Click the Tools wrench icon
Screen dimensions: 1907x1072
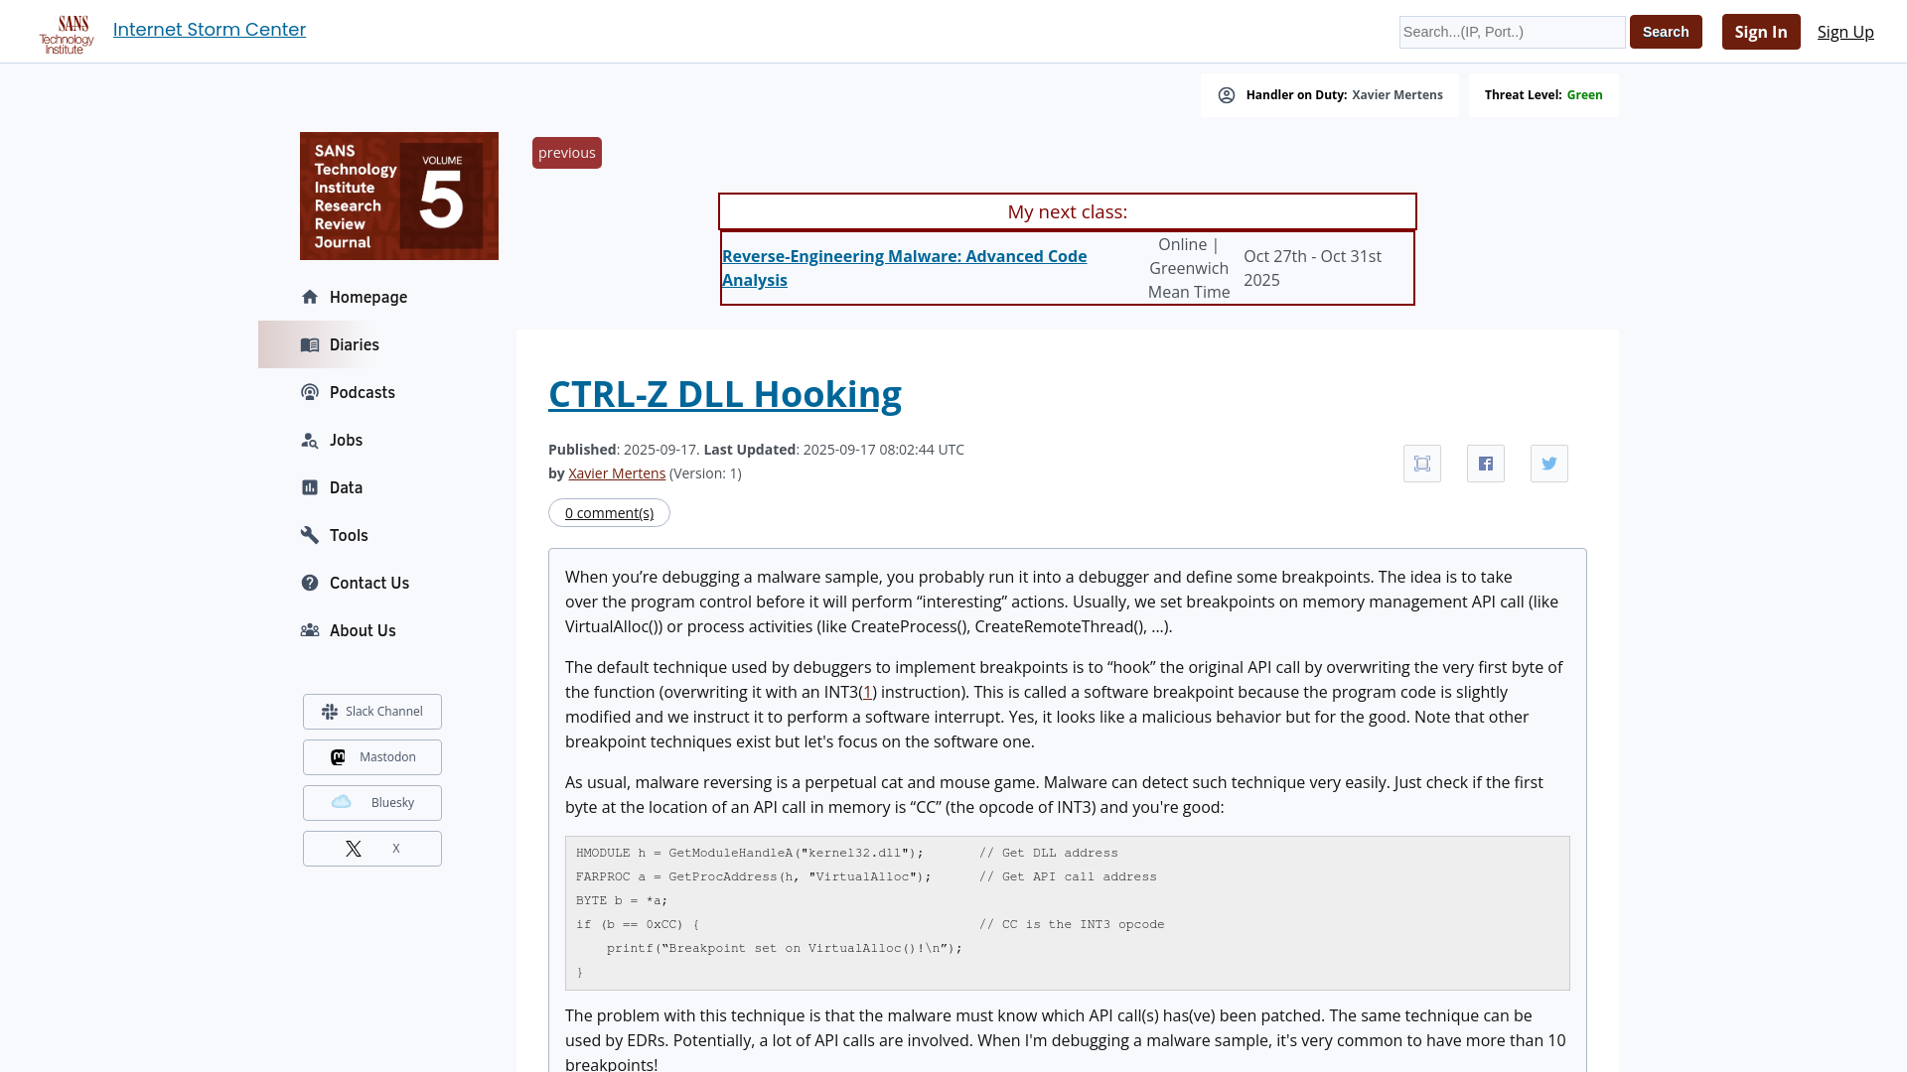[310, 535]
